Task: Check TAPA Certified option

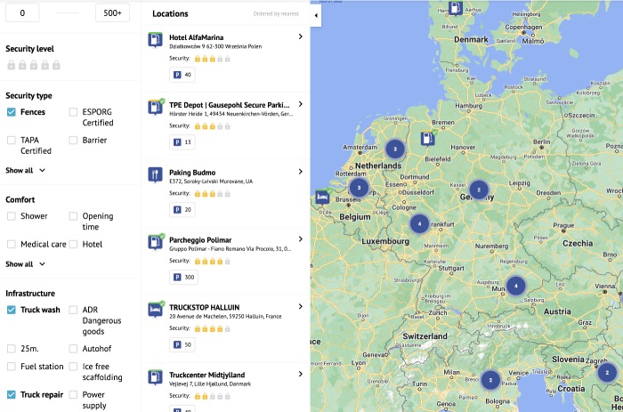Action: click(x=11, y=141)
